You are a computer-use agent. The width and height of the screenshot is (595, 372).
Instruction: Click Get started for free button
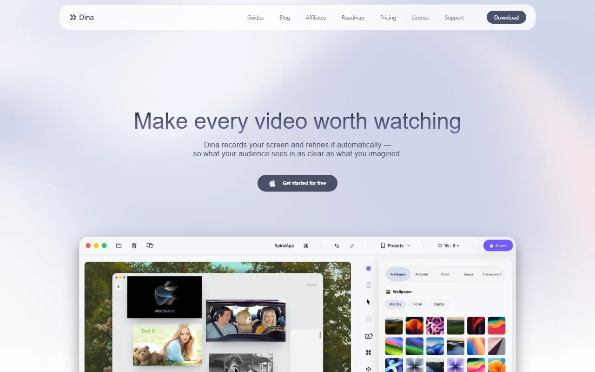pos(297,183)
